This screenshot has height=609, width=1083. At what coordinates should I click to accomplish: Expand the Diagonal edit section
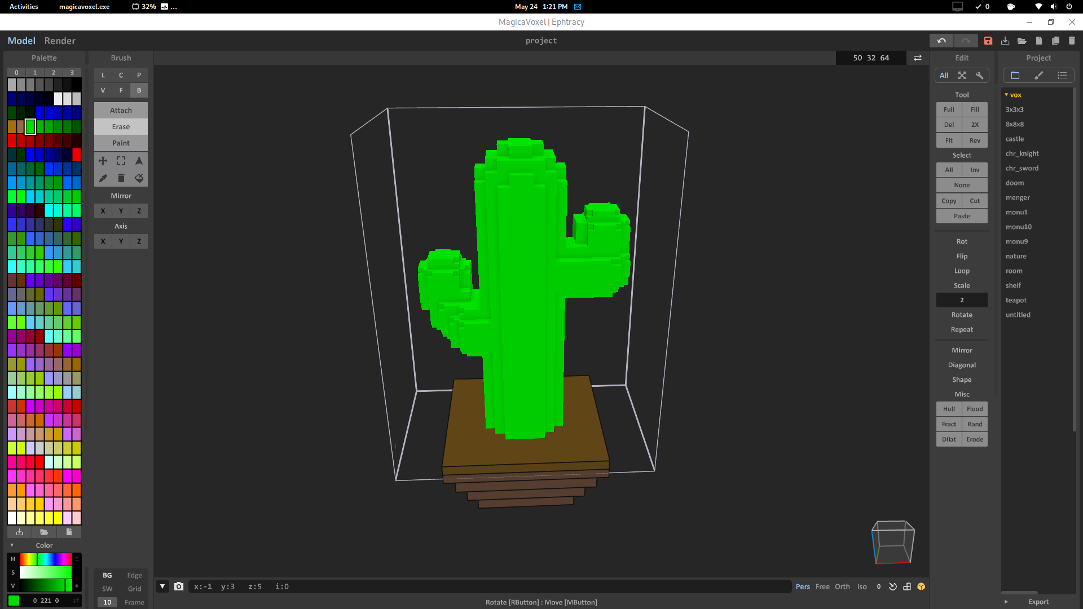(x=962, y=365)
